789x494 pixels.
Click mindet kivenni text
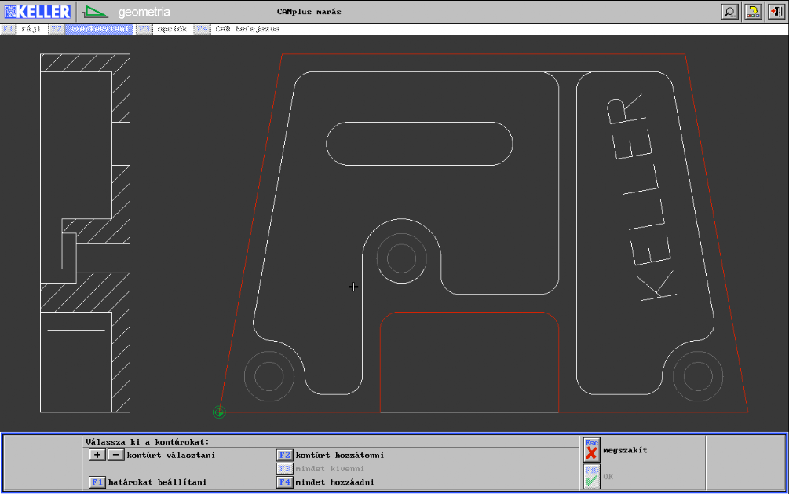(x=330, y=468)
